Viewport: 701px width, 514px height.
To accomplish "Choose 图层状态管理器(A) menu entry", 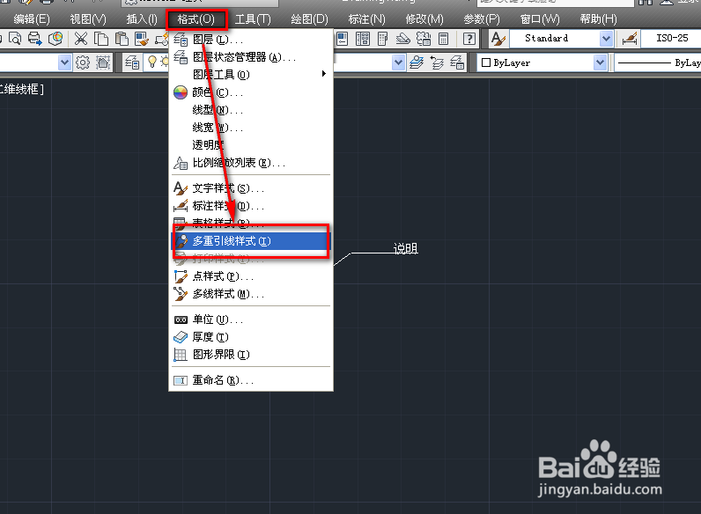I will point(251,57).
